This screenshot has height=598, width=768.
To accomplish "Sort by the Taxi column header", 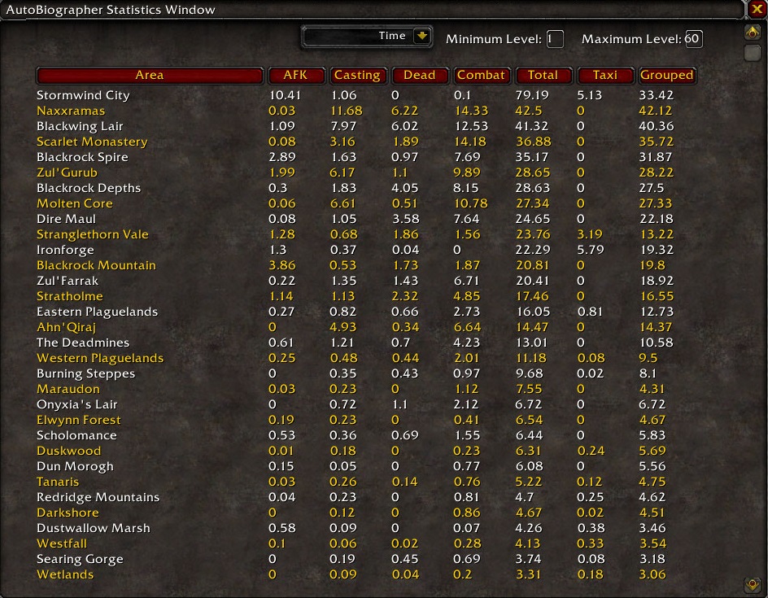I will [x=605, y=76].
